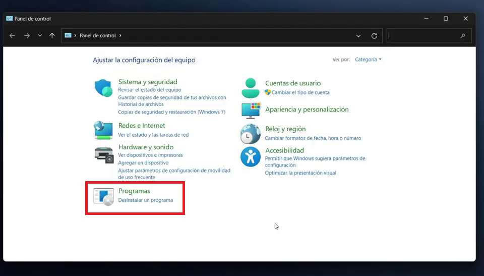The height and width of the screenshot is (276, 484).
Task: Expand the address bar history dropdown
Action: coord(358,36)
